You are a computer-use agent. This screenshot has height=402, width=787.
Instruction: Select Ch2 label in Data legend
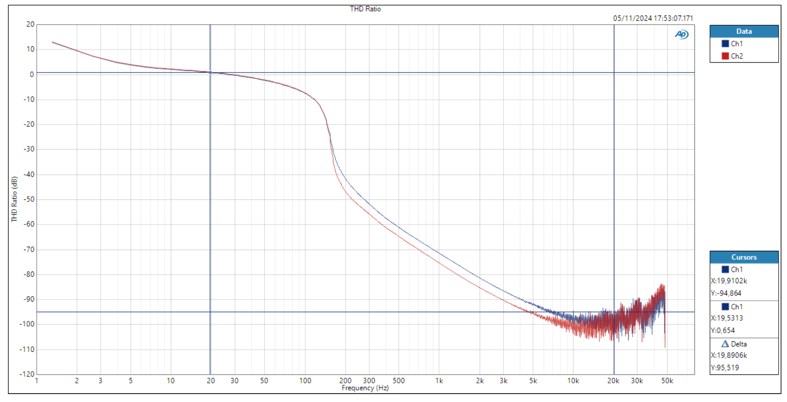pos(737,56)
